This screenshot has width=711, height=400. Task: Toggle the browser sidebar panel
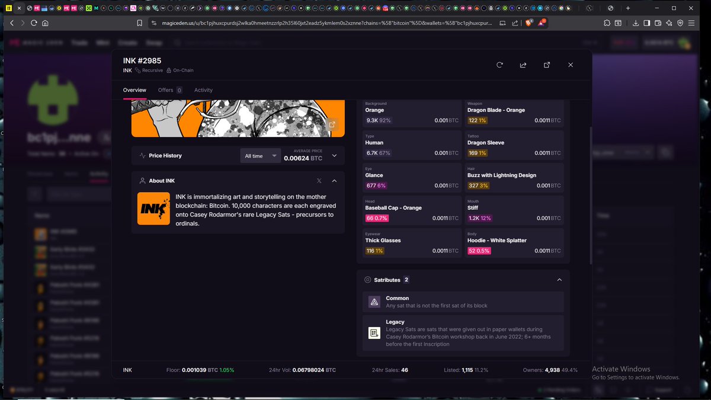click(646, 23)
